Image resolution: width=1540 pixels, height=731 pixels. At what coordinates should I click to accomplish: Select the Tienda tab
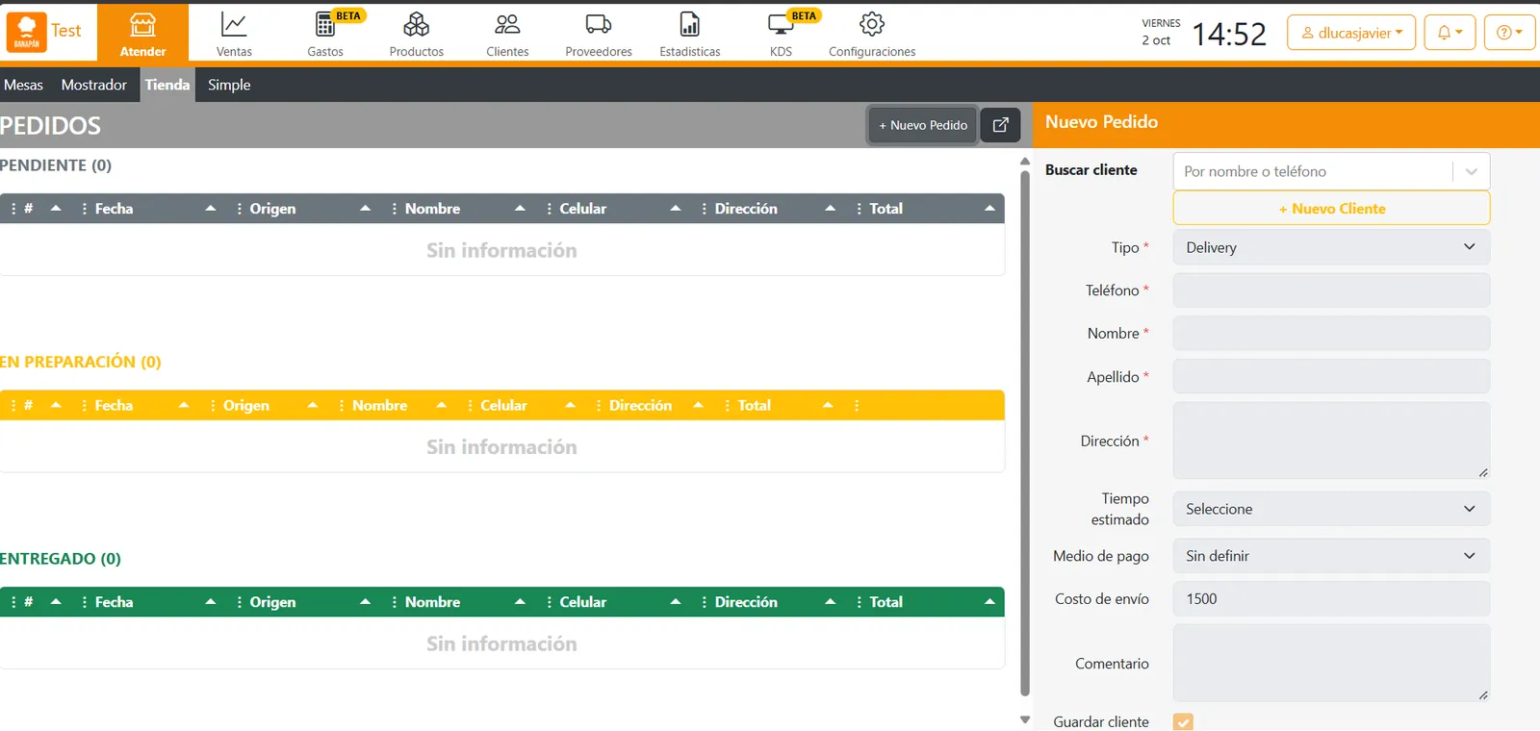[167, 85]
